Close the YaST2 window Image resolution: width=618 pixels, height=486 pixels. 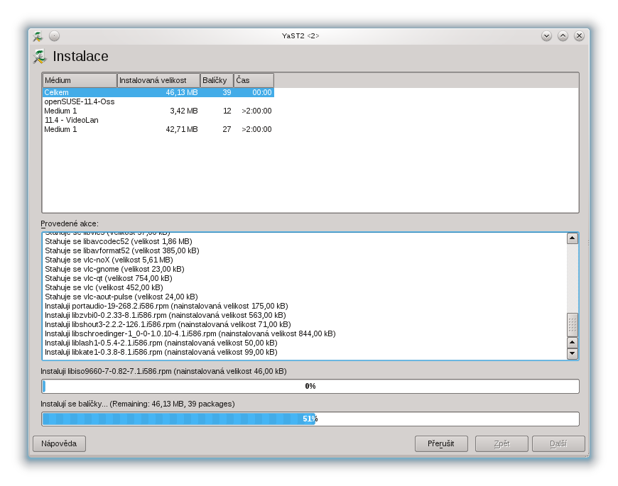579,35
